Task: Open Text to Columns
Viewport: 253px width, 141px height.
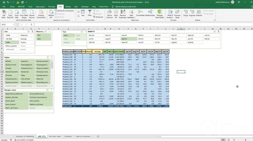Action: point(109,14)
